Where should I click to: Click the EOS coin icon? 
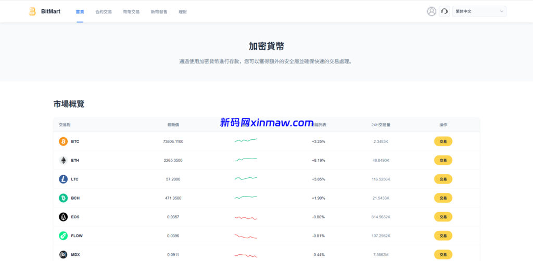tap(63, 216)
